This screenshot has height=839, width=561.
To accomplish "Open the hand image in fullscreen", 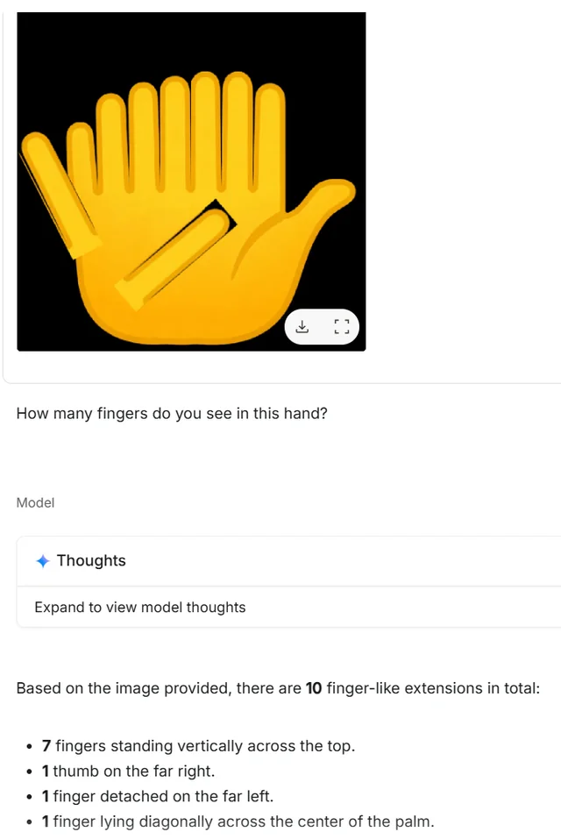I will pyautogui.click(x=341, y=326).
